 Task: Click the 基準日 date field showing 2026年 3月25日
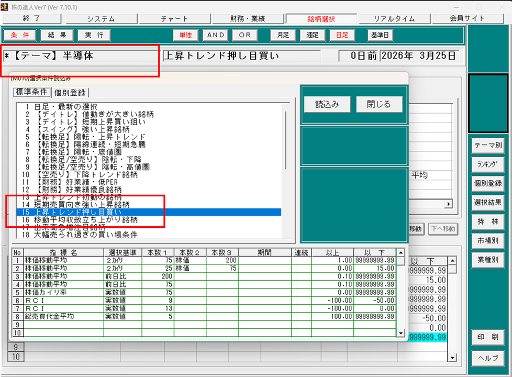click(419, 56)
